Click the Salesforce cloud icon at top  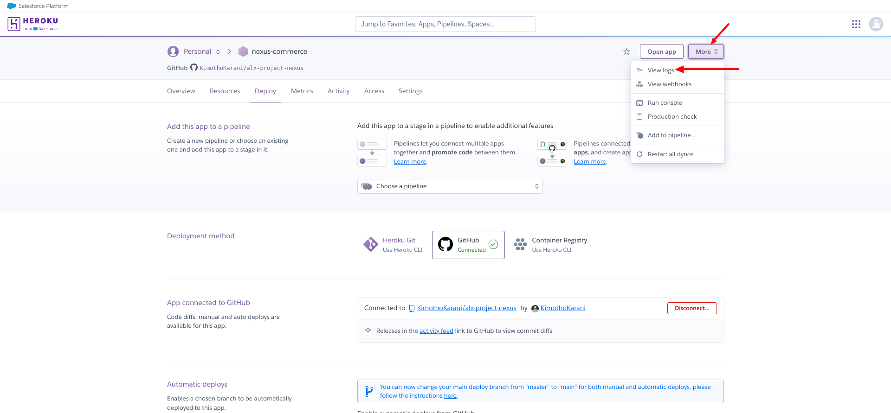[12, 6]
